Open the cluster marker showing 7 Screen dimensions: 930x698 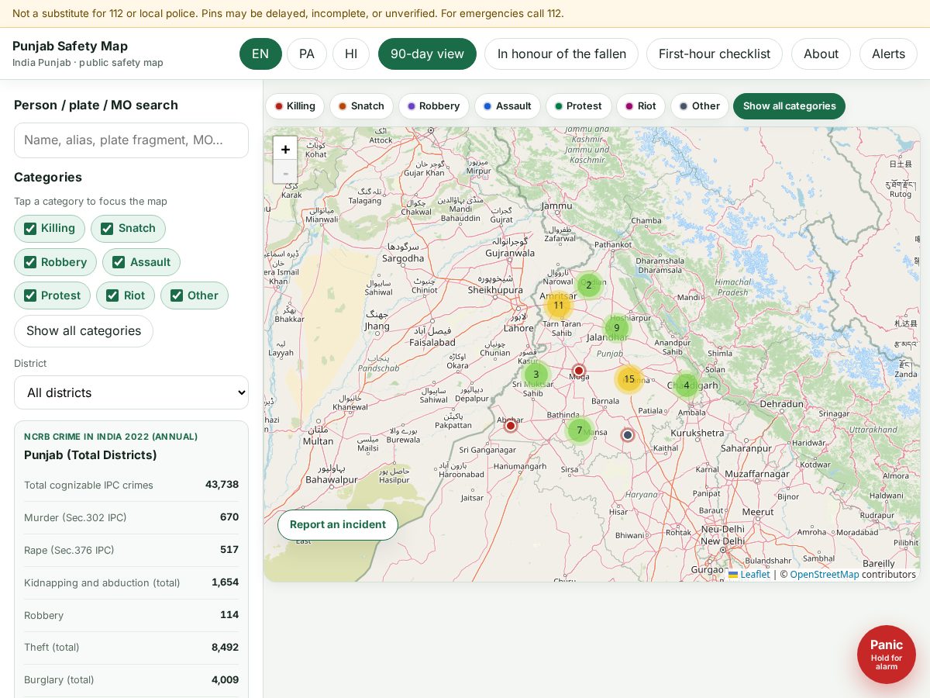coord(579,430)
